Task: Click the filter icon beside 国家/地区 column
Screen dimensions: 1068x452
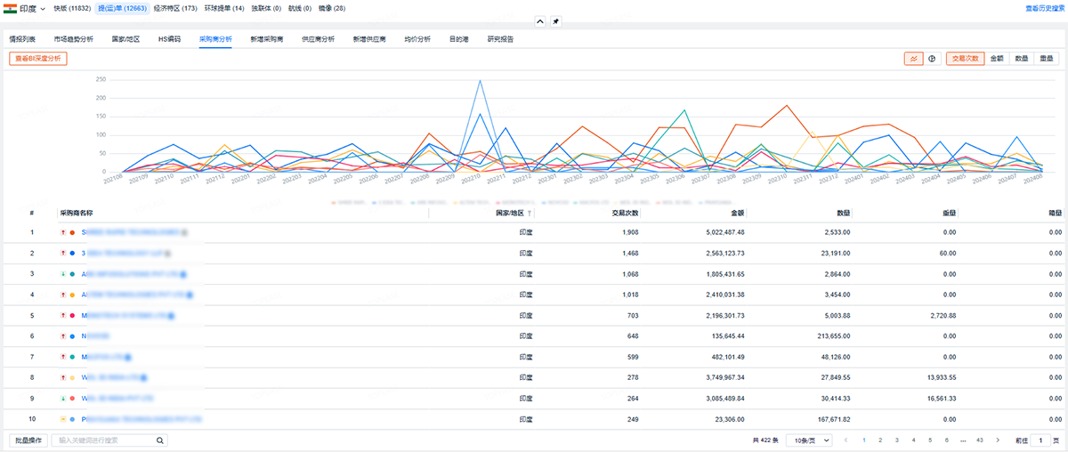Action: click(x=530, y=214)
